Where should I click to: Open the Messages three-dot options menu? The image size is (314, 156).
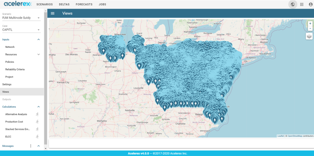point(31,146)
